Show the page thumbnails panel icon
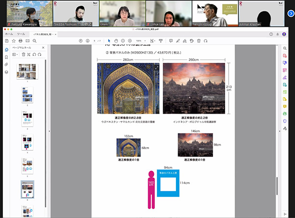This screenshot has width=295, height=218. [x=6, y=50]
